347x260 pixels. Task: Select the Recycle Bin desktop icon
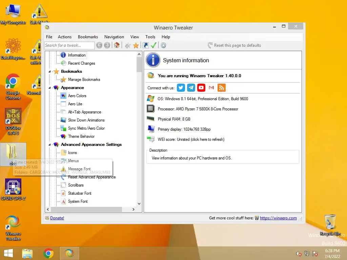tap(330, 225)
